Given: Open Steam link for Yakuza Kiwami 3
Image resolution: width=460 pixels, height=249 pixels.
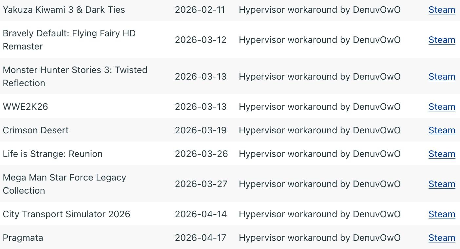Looking at the screenshot, I should click(x=442, y=10).
